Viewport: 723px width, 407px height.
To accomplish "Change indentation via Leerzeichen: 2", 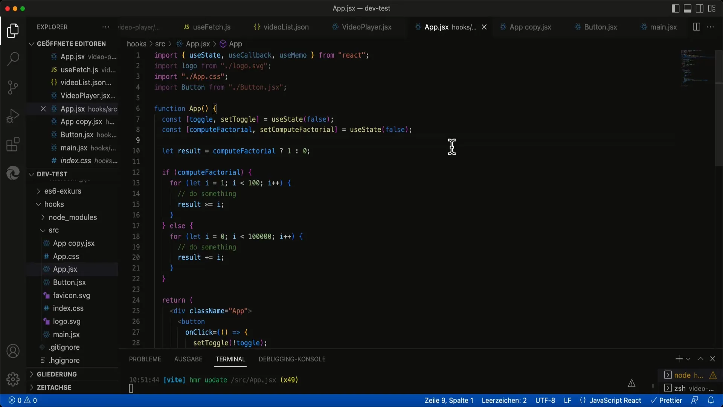I will coord(504,400).
